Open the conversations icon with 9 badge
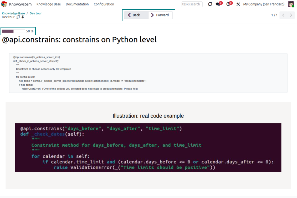The width and height of the screenshot is (297, 198). tap(218, 4)
